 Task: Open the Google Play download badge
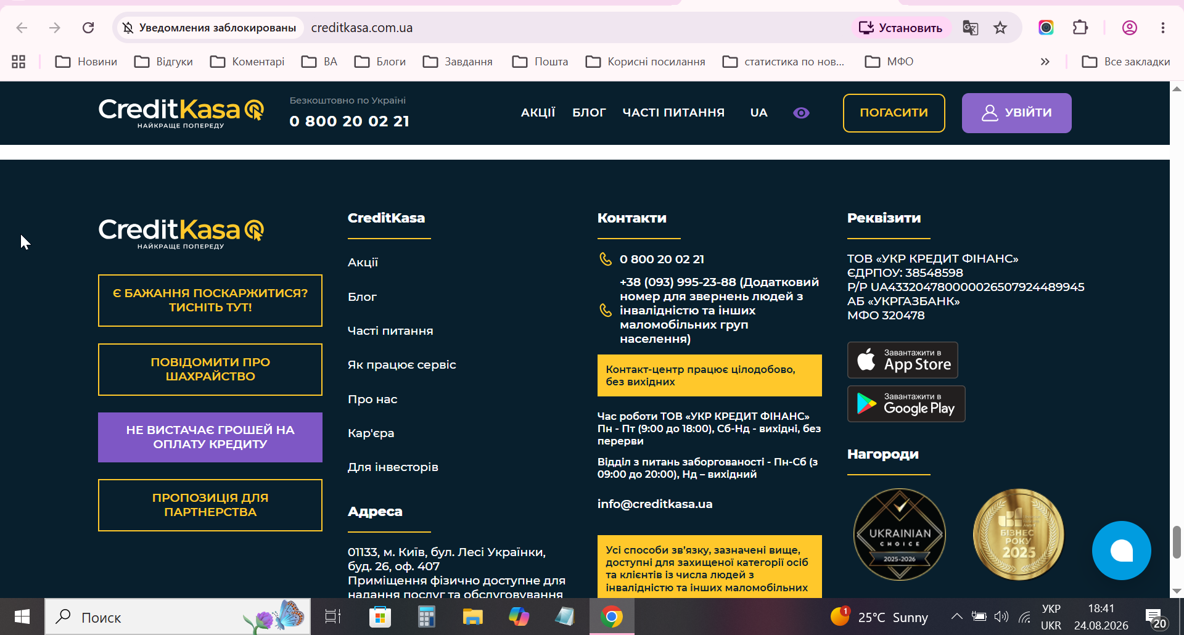(906, 404)
